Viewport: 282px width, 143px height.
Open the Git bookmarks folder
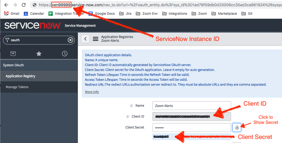[247, 14]
